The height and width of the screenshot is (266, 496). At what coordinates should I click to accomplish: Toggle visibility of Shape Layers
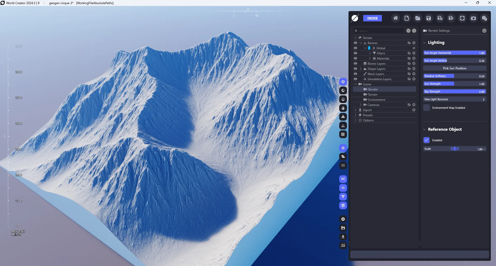(355, 69)
